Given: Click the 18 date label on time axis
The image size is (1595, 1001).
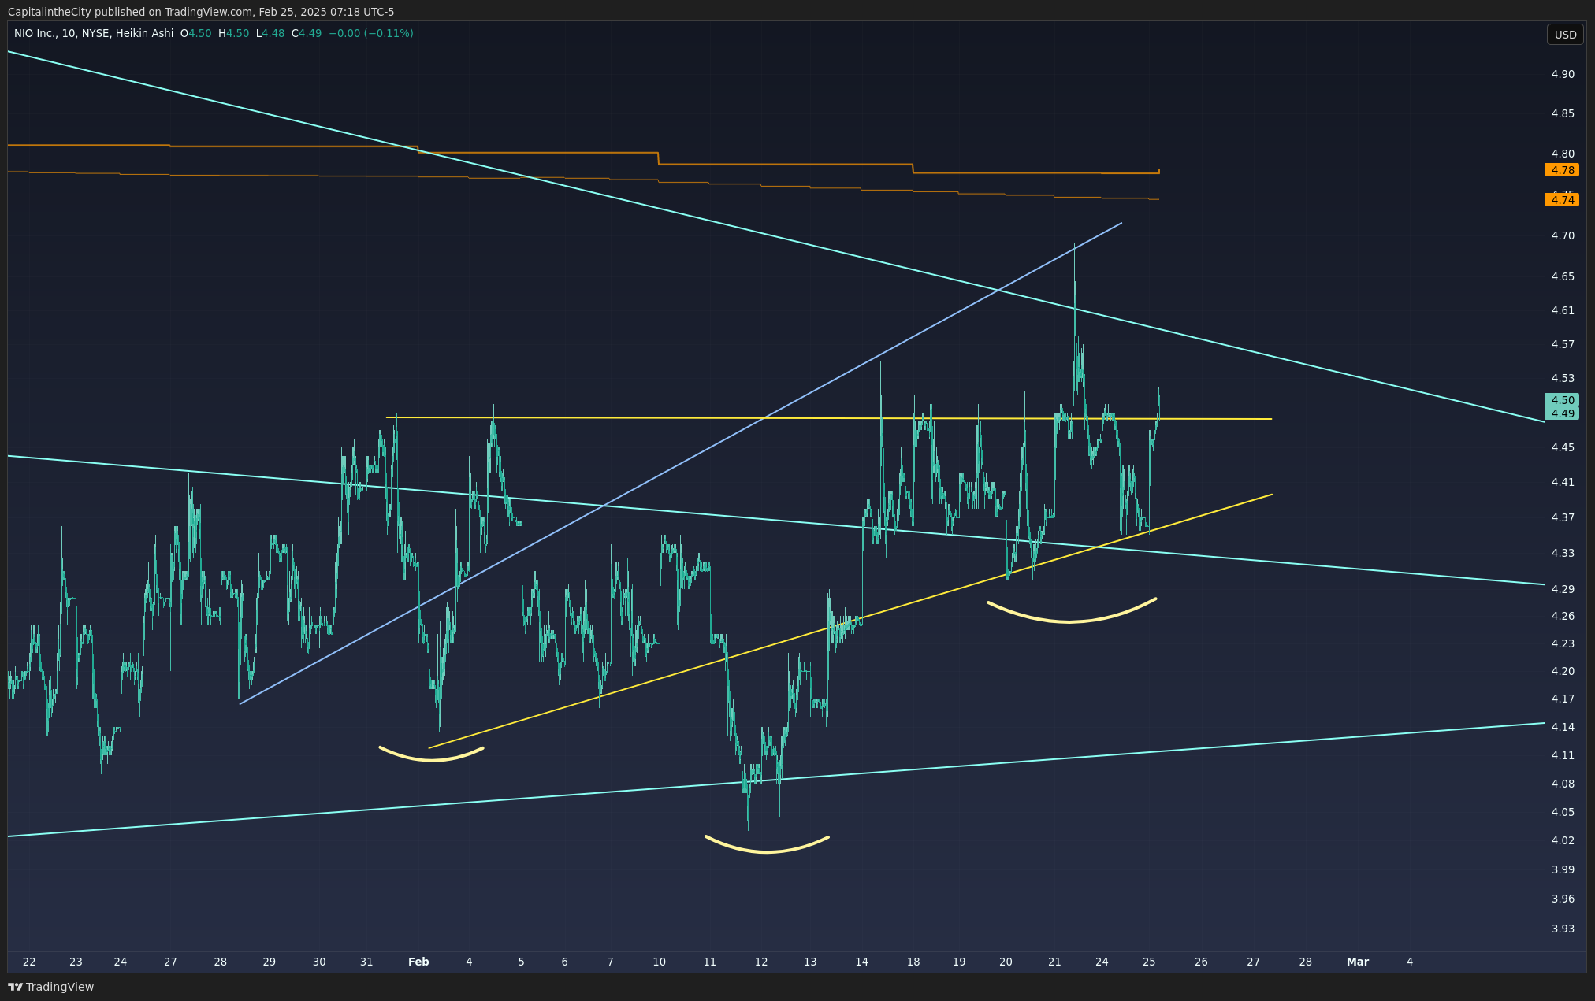Looking at the screenshot, I should (913, 962).
